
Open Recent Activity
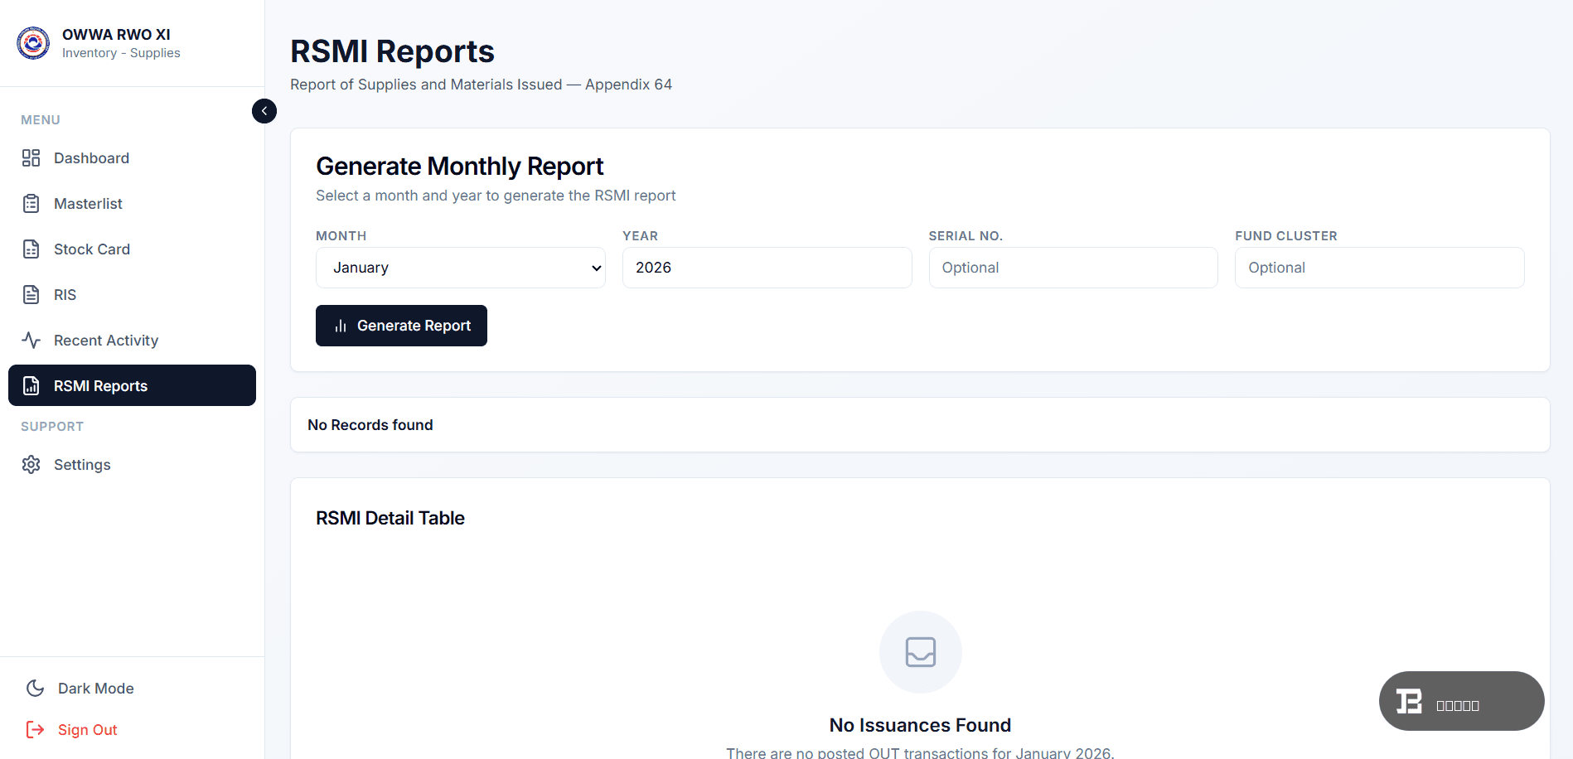132,341
